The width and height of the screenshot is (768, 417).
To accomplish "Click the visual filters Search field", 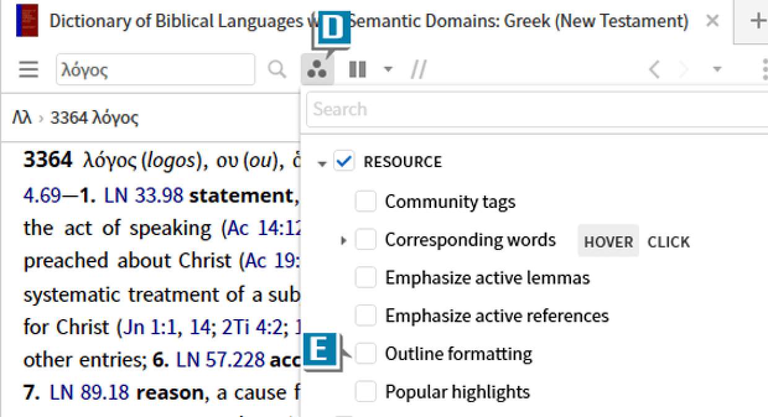I will pyautogui.click(x=533, y=110).
